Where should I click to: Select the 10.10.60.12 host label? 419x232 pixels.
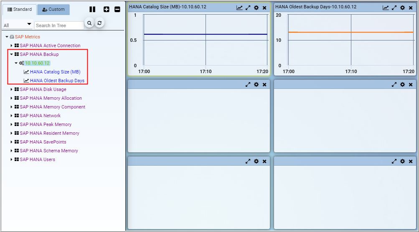[x=37, y=63]
